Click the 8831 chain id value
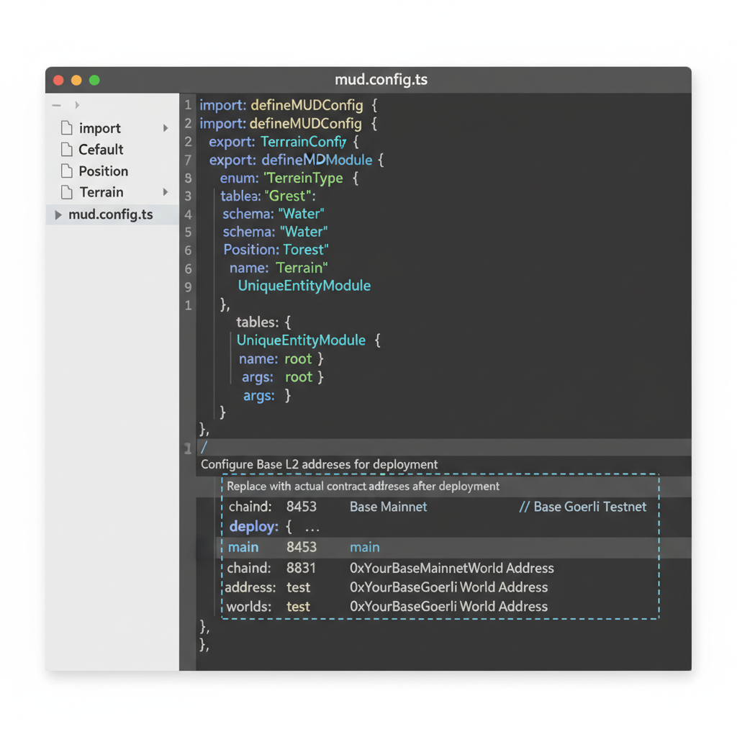737x737 pixels. (301, 569)
